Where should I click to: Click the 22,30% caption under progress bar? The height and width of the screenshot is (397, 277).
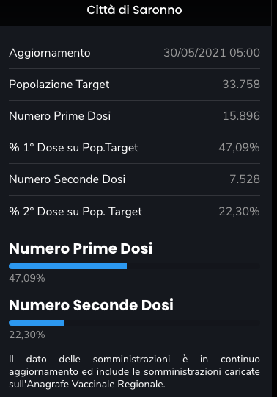click(x=27, y=335)
